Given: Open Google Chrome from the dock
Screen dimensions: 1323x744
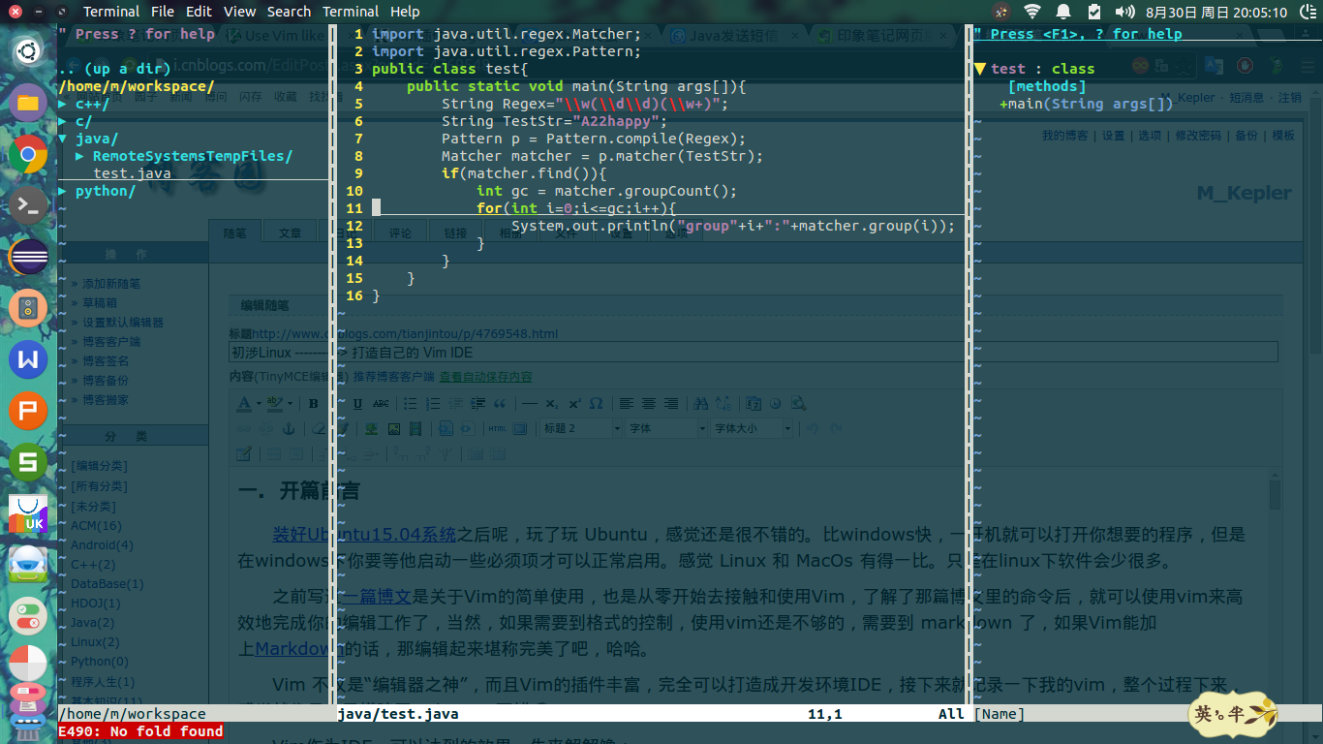Looking at the screenshot, I should pyautogui.click(x=28, y=154).
